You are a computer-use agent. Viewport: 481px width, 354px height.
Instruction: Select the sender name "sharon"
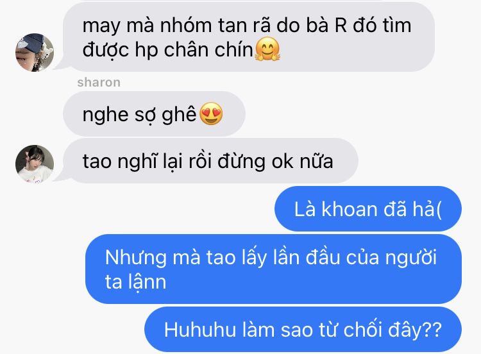click(99, 82)
